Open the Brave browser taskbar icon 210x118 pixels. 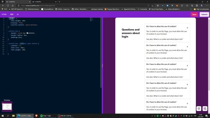(x=36, y=116)
